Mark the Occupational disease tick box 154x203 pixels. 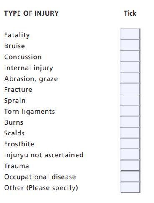tap(130, 176)
